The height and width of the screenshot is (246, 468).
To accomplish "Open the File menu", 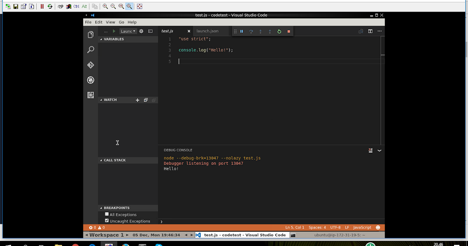I will click(x=88, y=22).
